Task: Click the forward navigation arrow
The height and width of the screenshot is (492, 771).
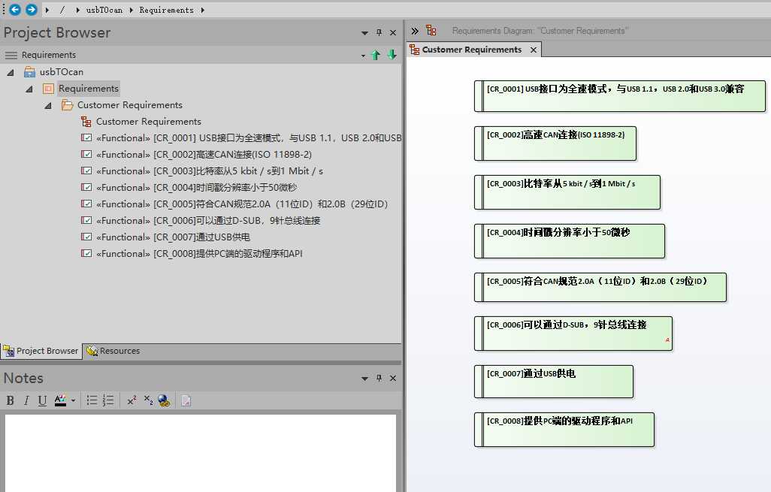Action: tap(32, 9)
